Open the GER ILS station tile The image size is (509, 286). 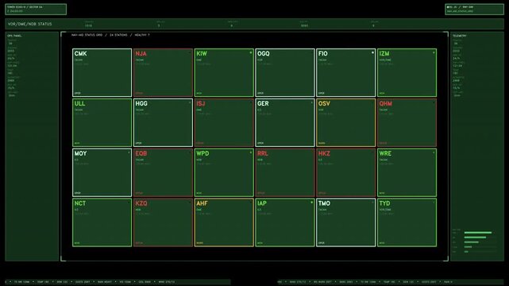pos(285,122)
